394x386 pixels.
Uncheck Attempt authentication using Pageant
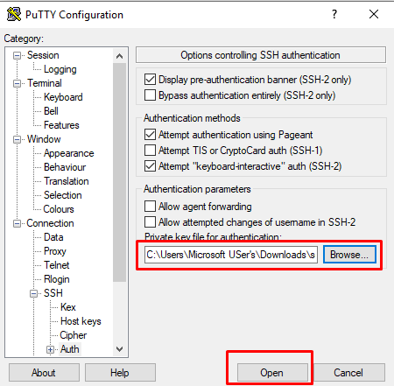pos(150,135)
